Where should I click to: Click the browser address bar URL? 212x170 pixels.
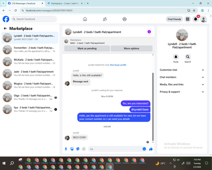tap(49, 11)
